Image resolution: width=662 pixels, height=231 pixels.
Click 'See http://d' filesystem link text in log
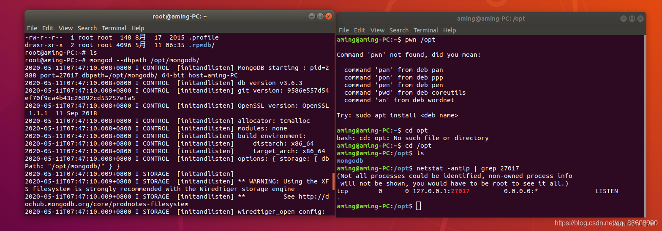click(x=306, y=196)
